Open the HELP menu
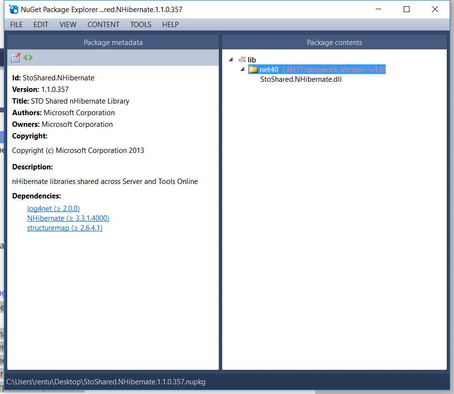 pyautogui.click(x=170, y=25)
